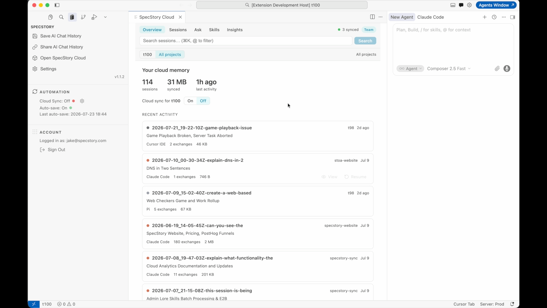Viewport: 547px width, 308px height.
Task: Click the Automation sync refresh icon
Action: [x=35, y=92]
